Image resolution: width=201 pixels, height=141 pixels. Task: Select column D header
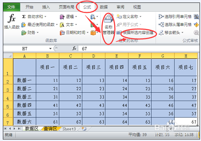click(x=94, y=56)
